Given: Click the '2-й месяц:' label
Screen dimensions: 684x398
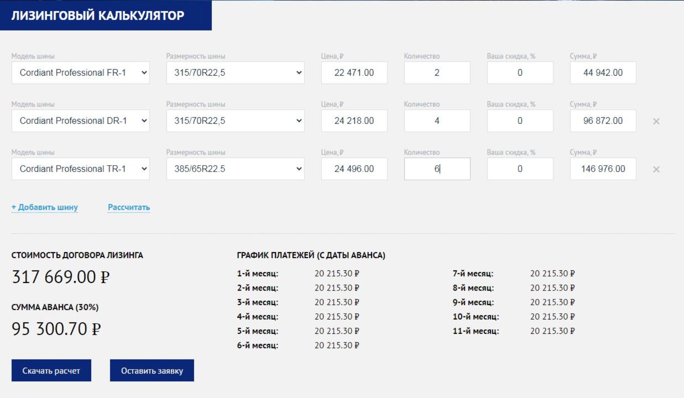Looking at the screenshot, I should (258, 288).
